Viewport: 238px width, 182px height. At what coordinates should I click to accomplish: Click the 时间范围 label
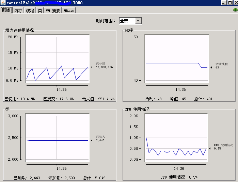(106, 21)
